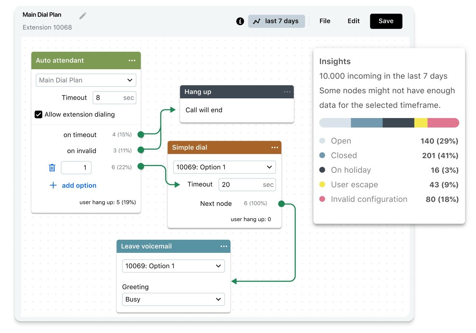Open the 10069: Option 1 dropdown in Simple dial
Image resolution: width=476 pixels, height=333 pixels.
[x=224, y=167]
